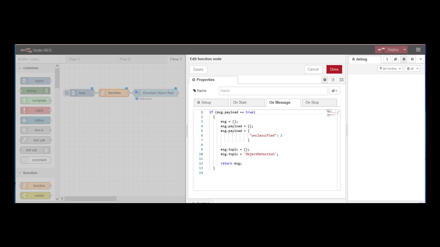The image size is (440, 247).
Task: Switch to the On Message tab
Action: (x=280, y=102)
